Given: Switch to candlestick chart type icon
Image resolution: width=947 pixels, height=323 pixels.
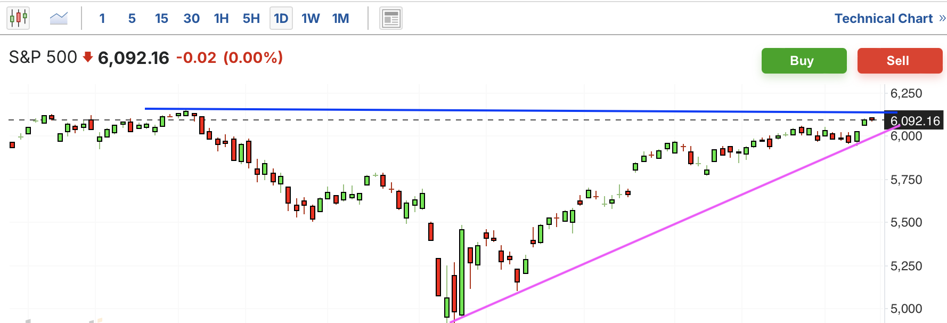Looking at the screenshot, I should click(x=18, y=19).
